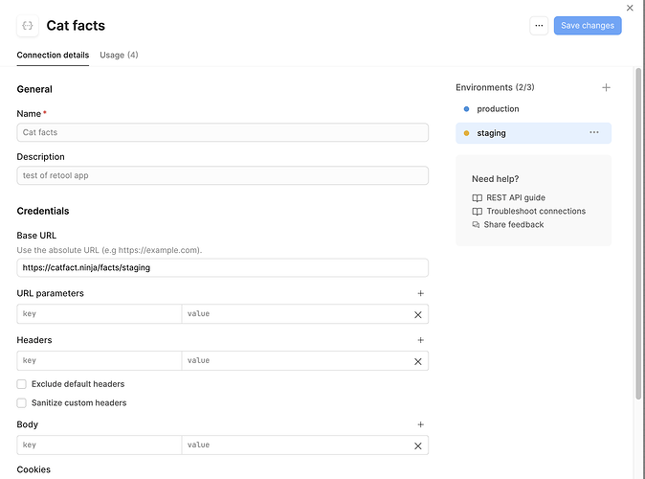The height and width of the screenshot is (479, 645).
Task: Remove the Body key-value row
Action: click(417, 445)
